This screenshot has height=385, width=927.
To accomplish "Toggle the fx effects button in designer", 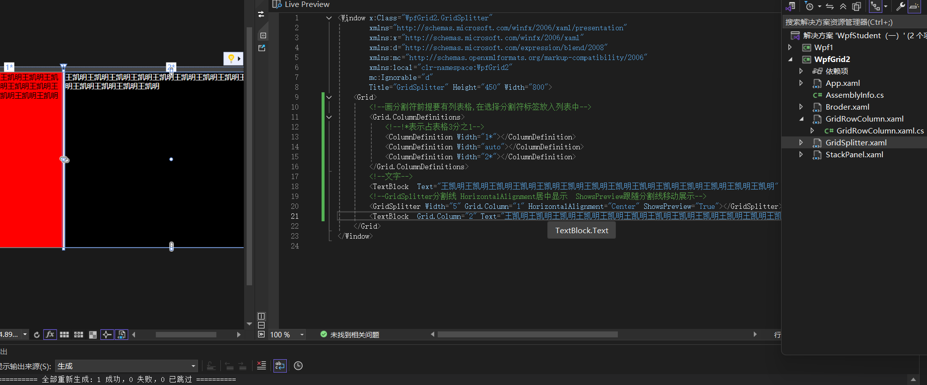I will (x=50, y=335).
